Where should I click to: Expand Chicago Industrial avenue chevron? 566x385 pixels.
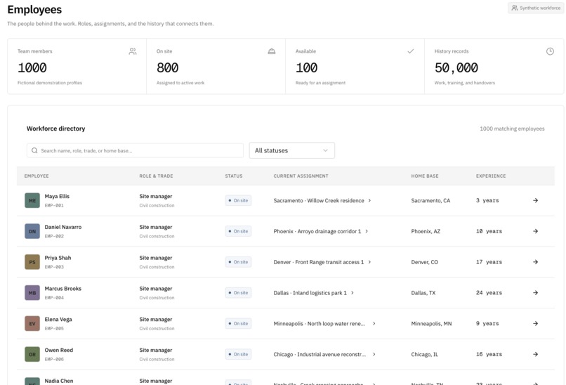[374, 354]
